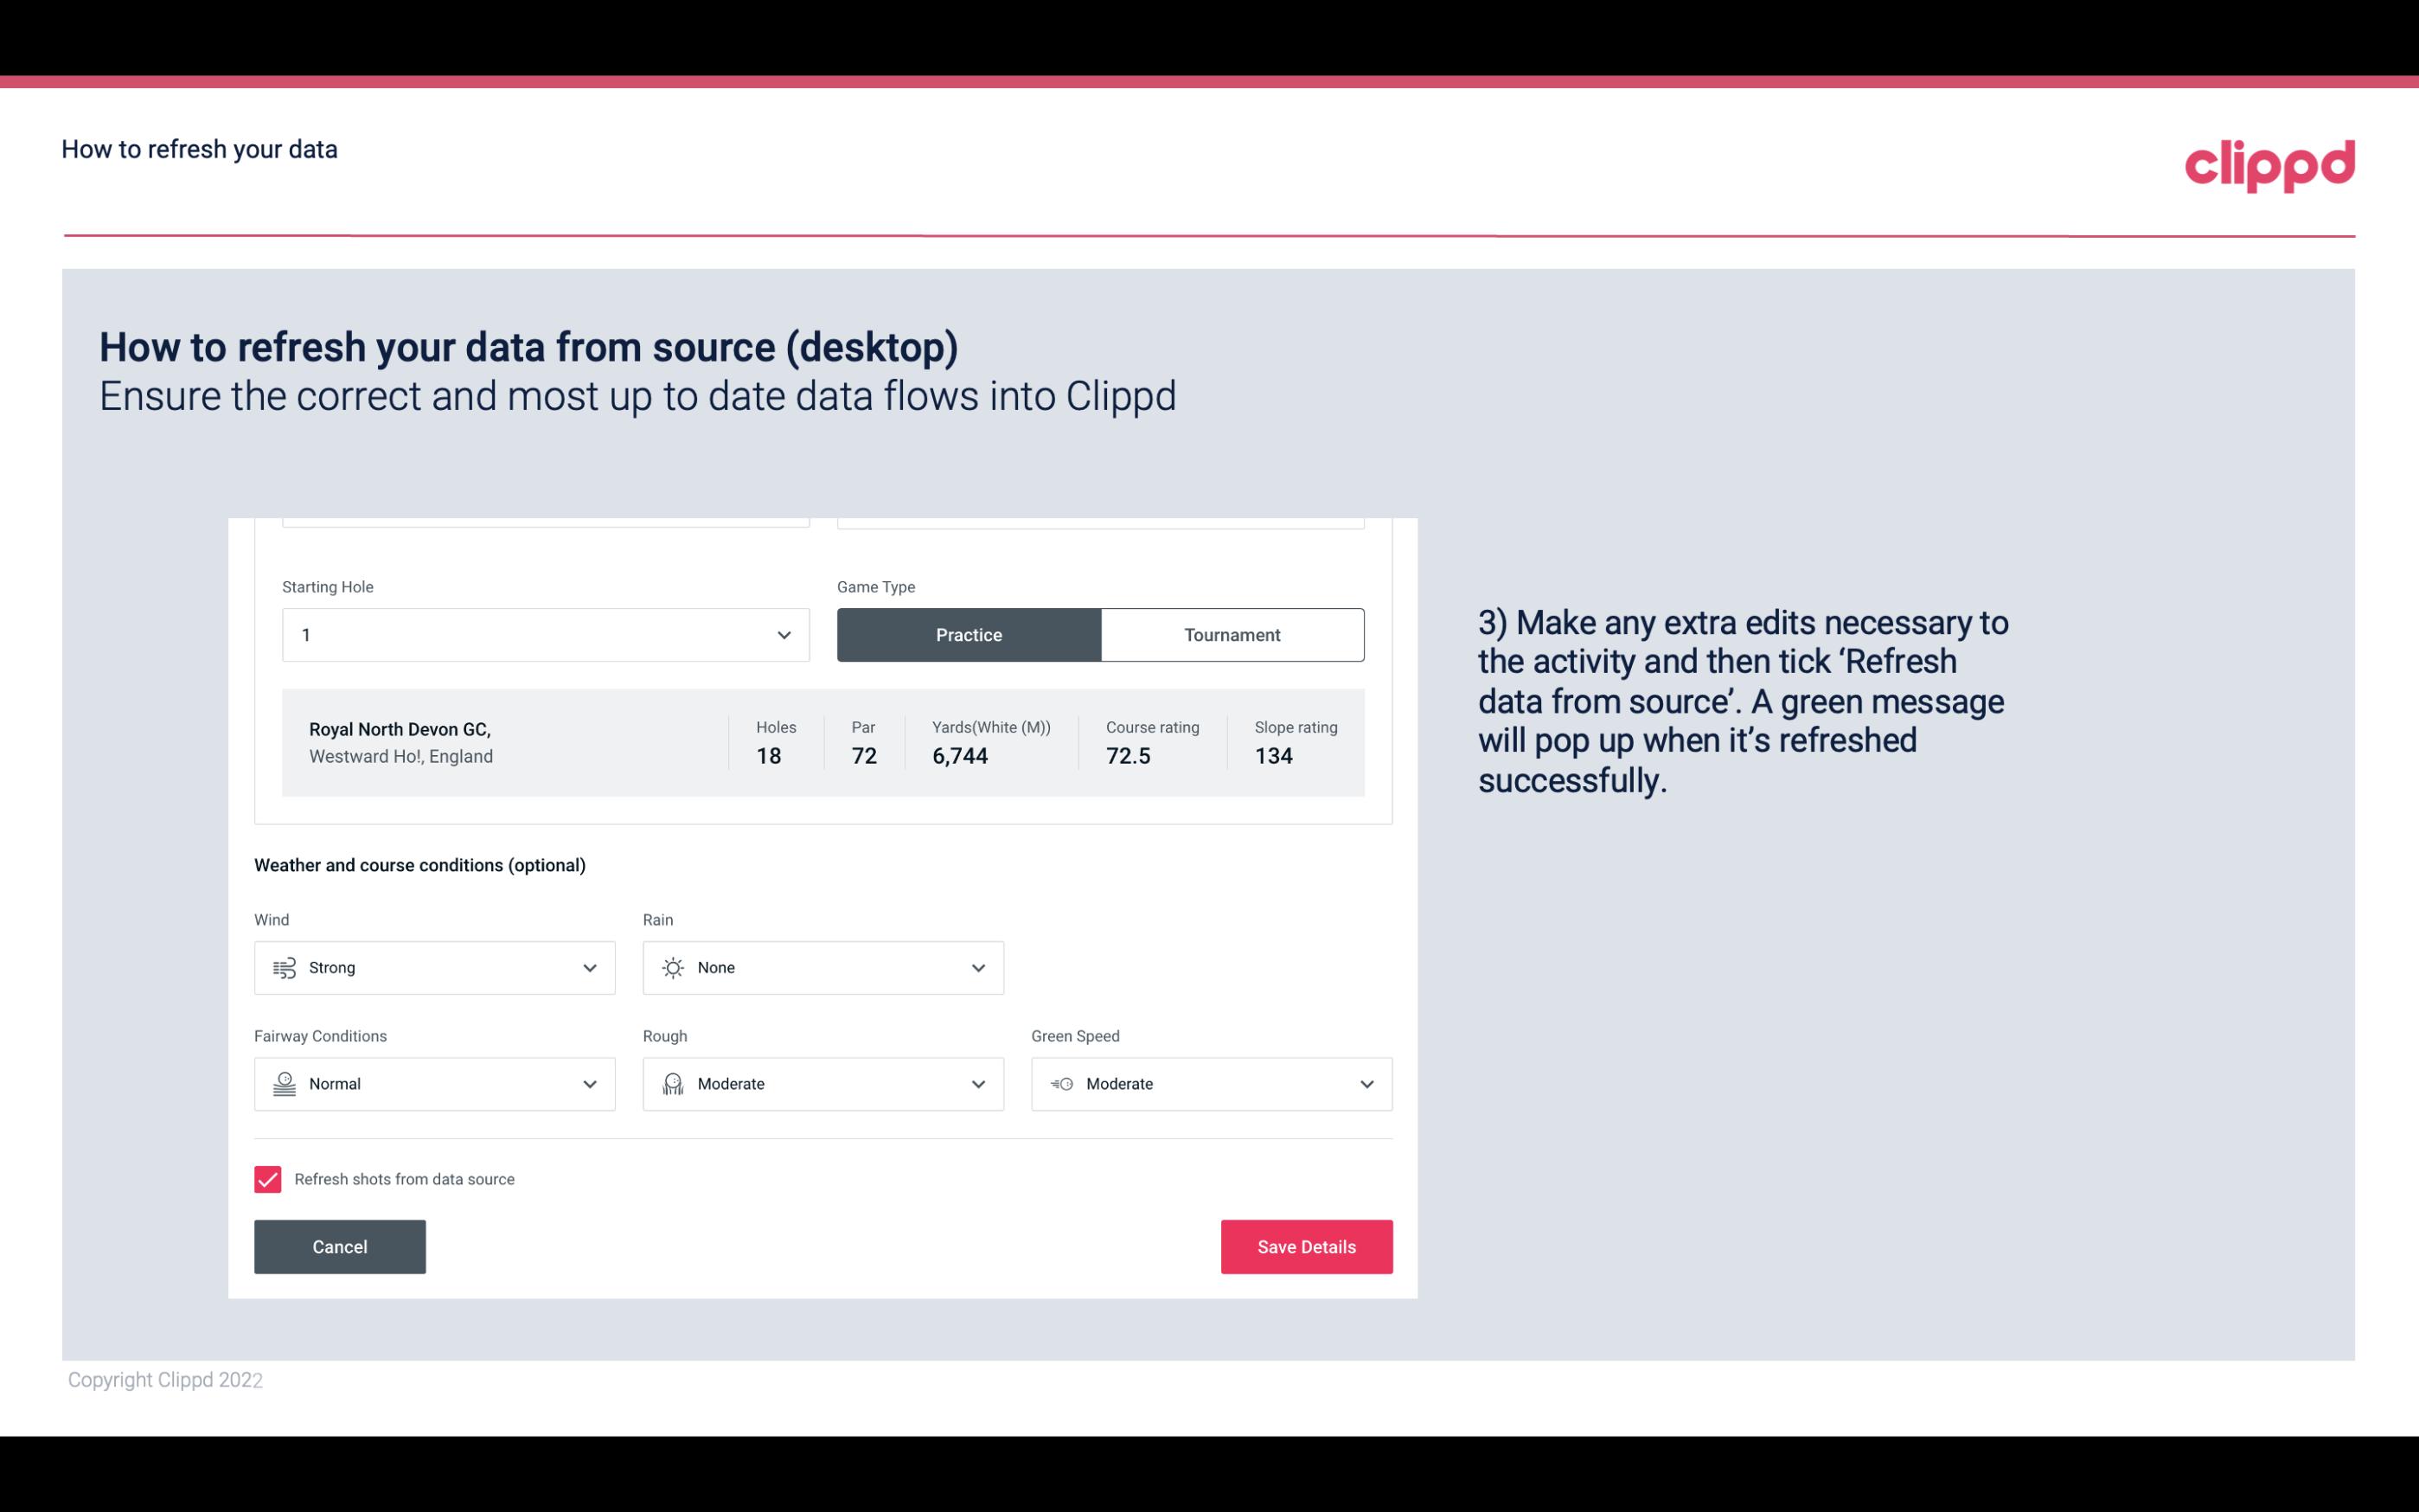Select Fairway Conditions dropdown
Image resolution: width=2419 pixels, height=1512 pixels.
point(433,1084)
